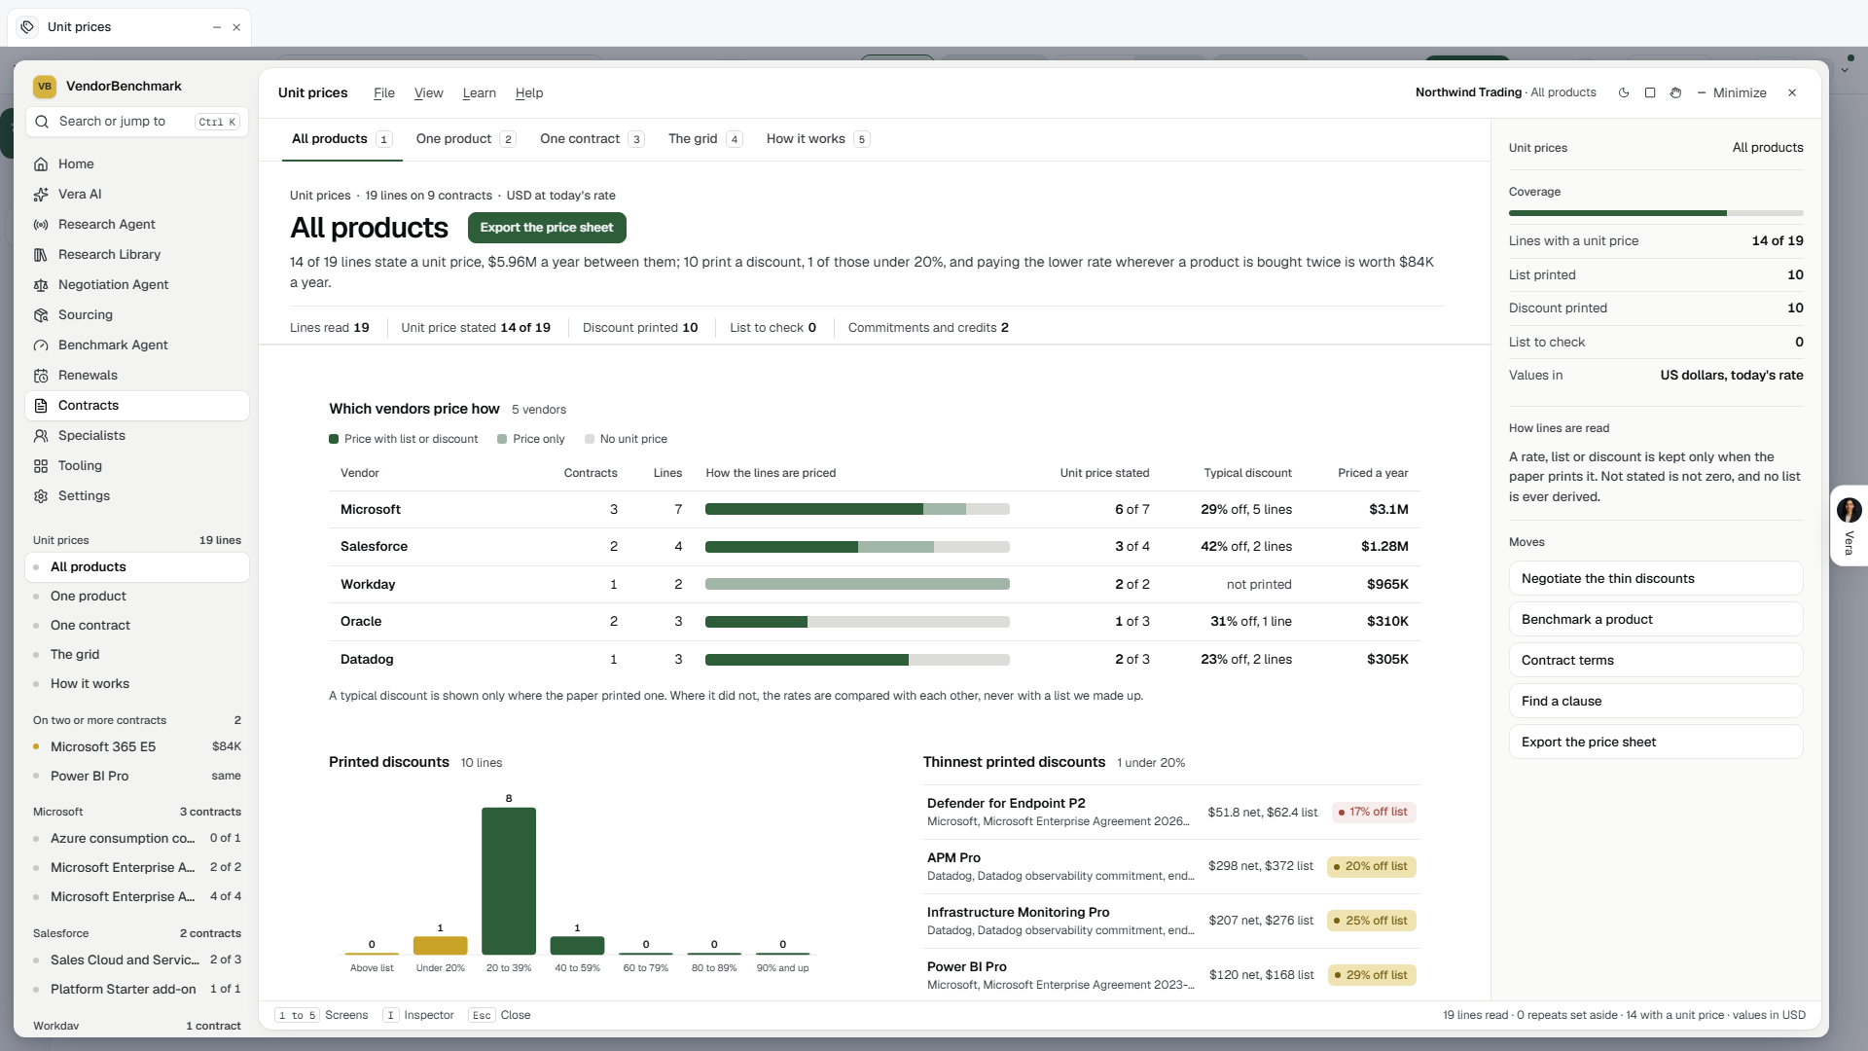This screenshot has height=1051, width=1868.
Task: Click Benchmark a product move
Action: 1656,620
